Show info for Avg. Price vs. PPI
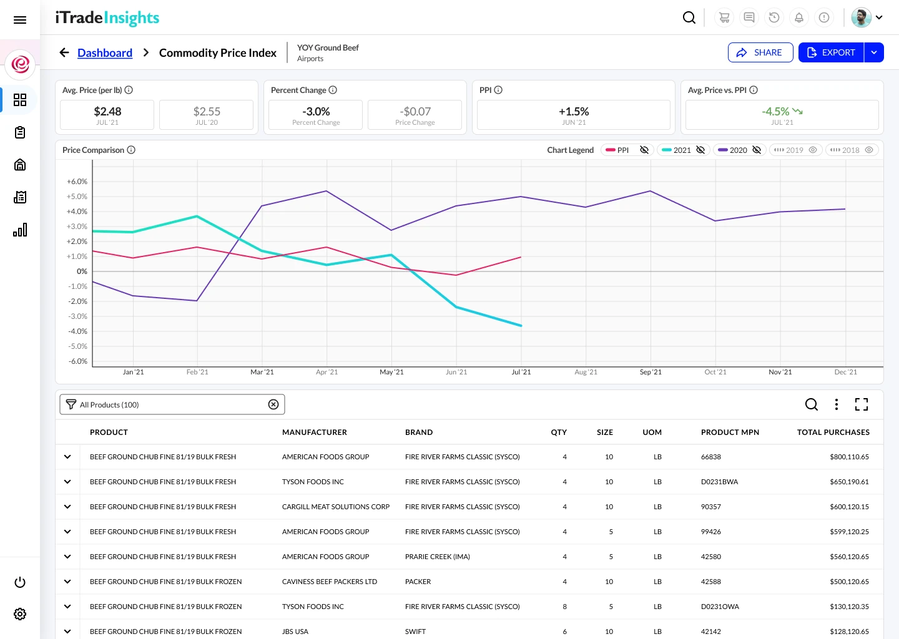 [754, 90]
